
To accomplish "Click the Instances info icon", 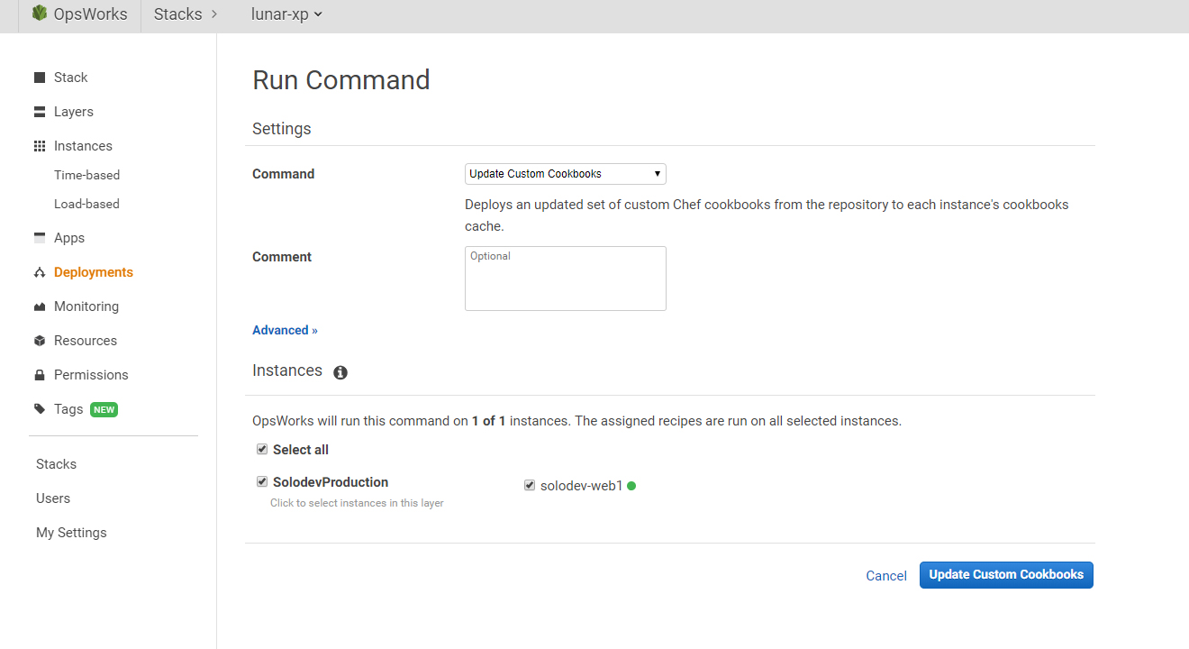I will [340, 372].
